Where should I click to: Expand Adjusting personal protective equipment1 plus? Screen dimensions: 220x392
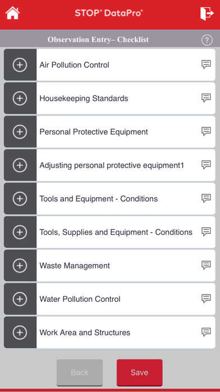pyautogui.click(x=20, y=165)
